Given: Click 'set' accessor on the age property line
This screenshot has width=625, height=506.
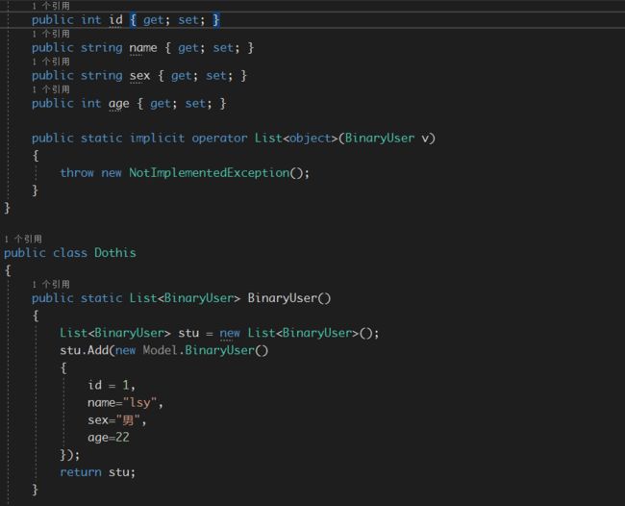Looking at the screenshot, I should coord(195,104).
